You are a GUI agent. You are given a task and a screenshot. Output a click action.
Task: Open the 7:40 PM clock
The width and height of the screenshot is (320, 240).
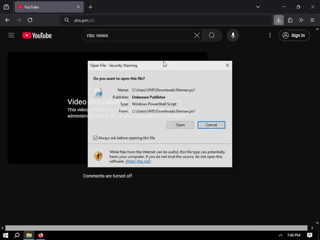click(294, 235)
